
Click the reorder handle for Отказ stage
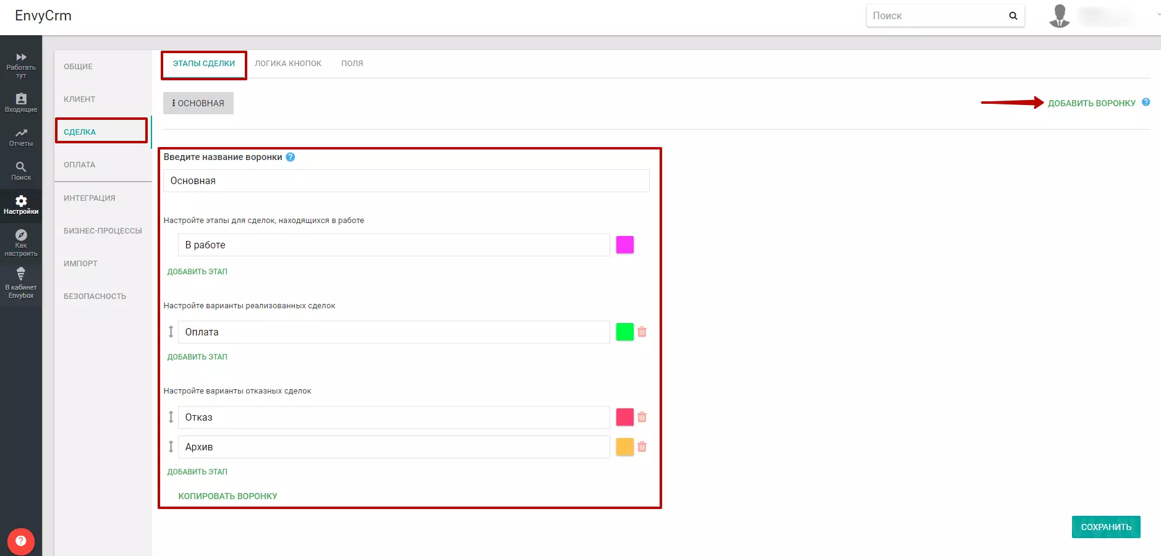click(x=171, y=417)
